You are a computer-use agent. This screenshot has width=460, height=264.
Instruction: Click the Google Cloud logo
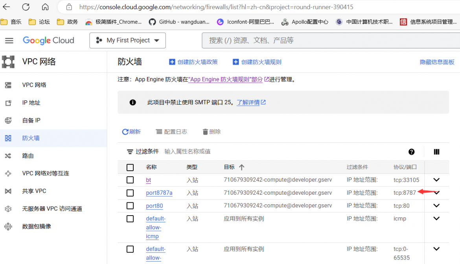click(x=48, y=40)
